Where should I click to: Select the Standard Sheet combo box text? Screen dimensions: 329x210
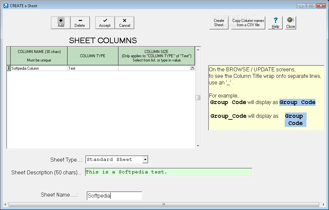114,160
